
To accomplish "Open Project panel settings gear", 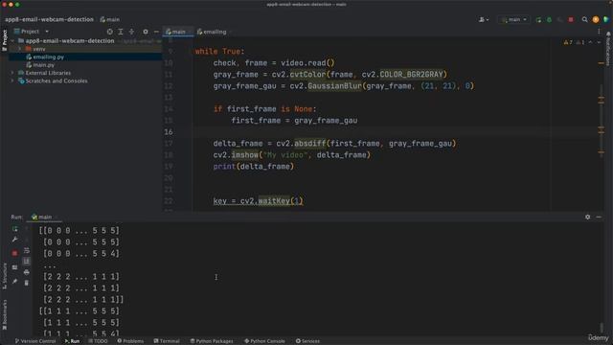I will [146, 32].
